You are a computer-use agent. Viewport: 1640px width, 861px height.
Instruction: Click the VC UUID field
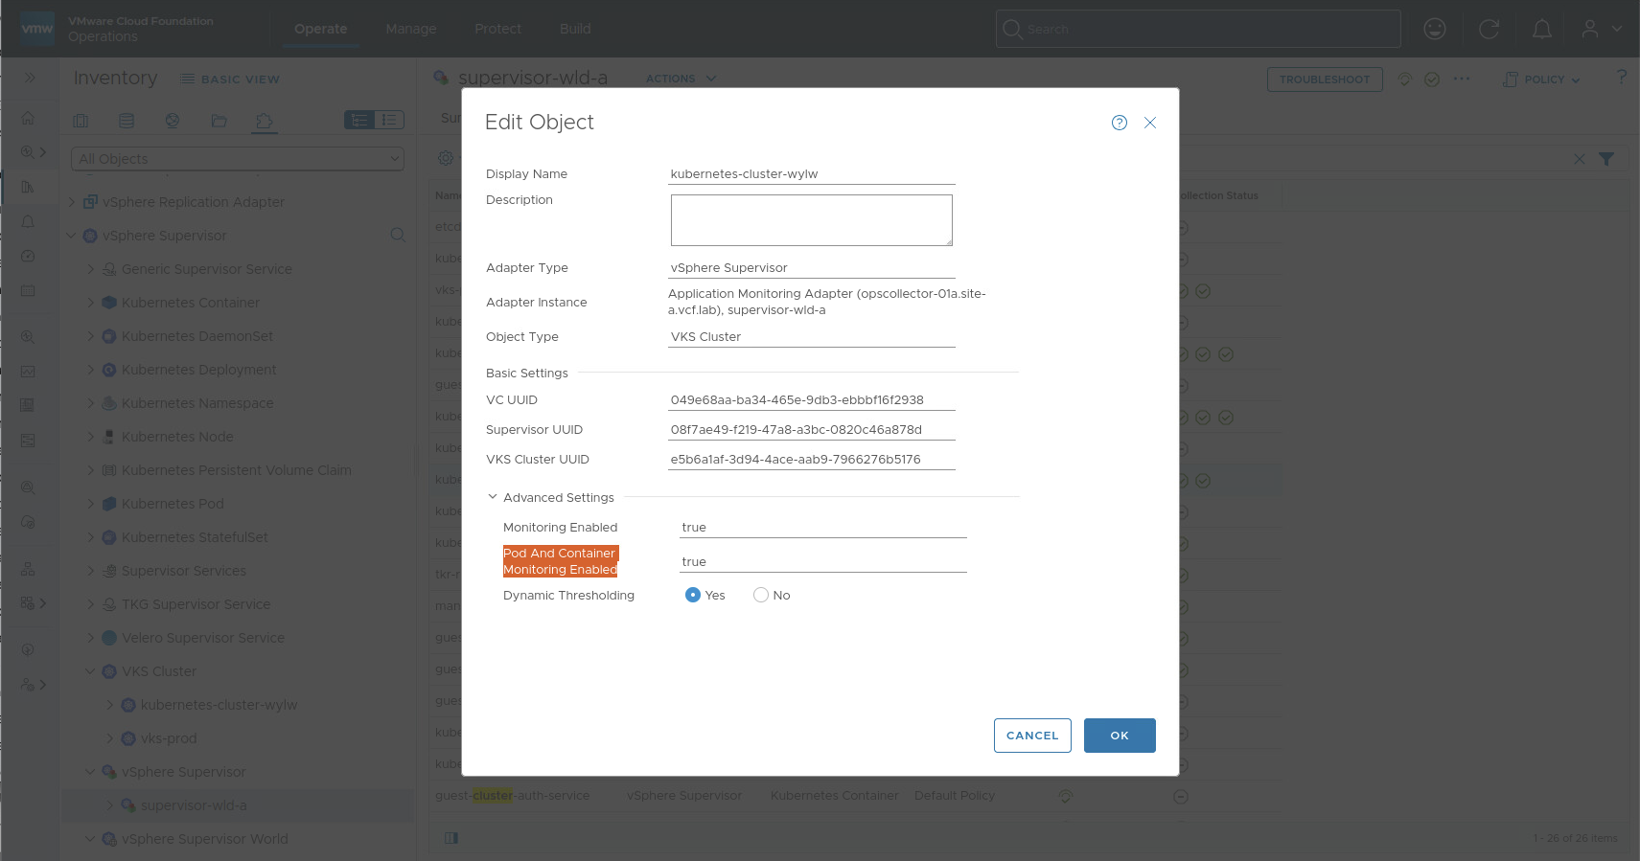pos(812,400)
